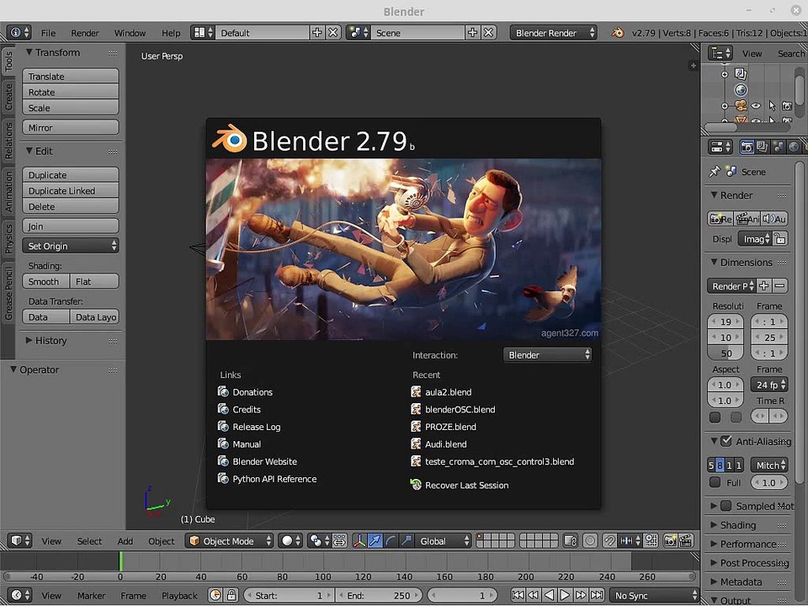Image resolution: width=808 pixels, height=606 pixels.
Task: Add a new scene with plus icon
Action: click(x=472, y=33)
